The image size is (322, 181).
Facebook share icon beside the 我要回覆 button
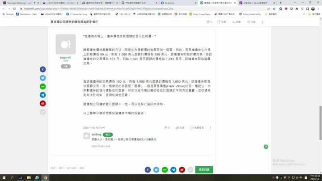coord(148,170)
